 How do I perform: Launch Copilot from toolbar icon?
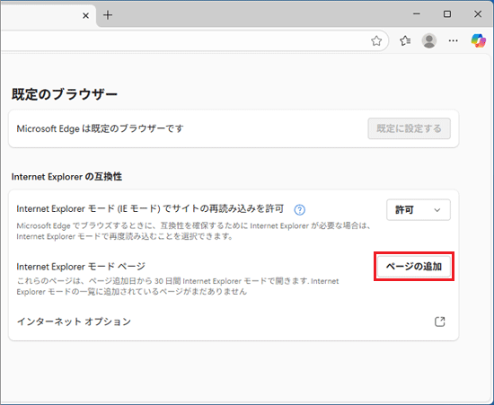[x=478, y=40]
